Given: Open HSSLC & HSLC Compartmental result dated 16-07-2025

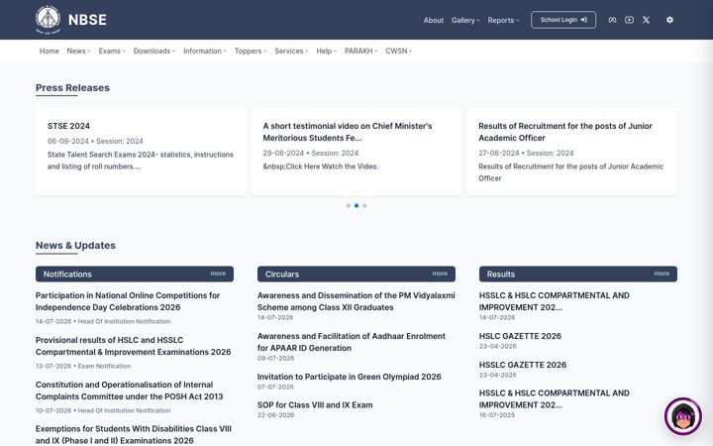Looking at the screenshot, I should click(x=555, y=399).
